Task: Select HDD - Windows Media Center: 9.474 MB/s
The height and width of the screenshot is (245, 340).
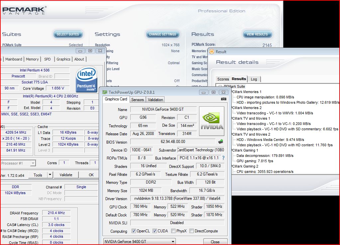Action: coord(270,140)
